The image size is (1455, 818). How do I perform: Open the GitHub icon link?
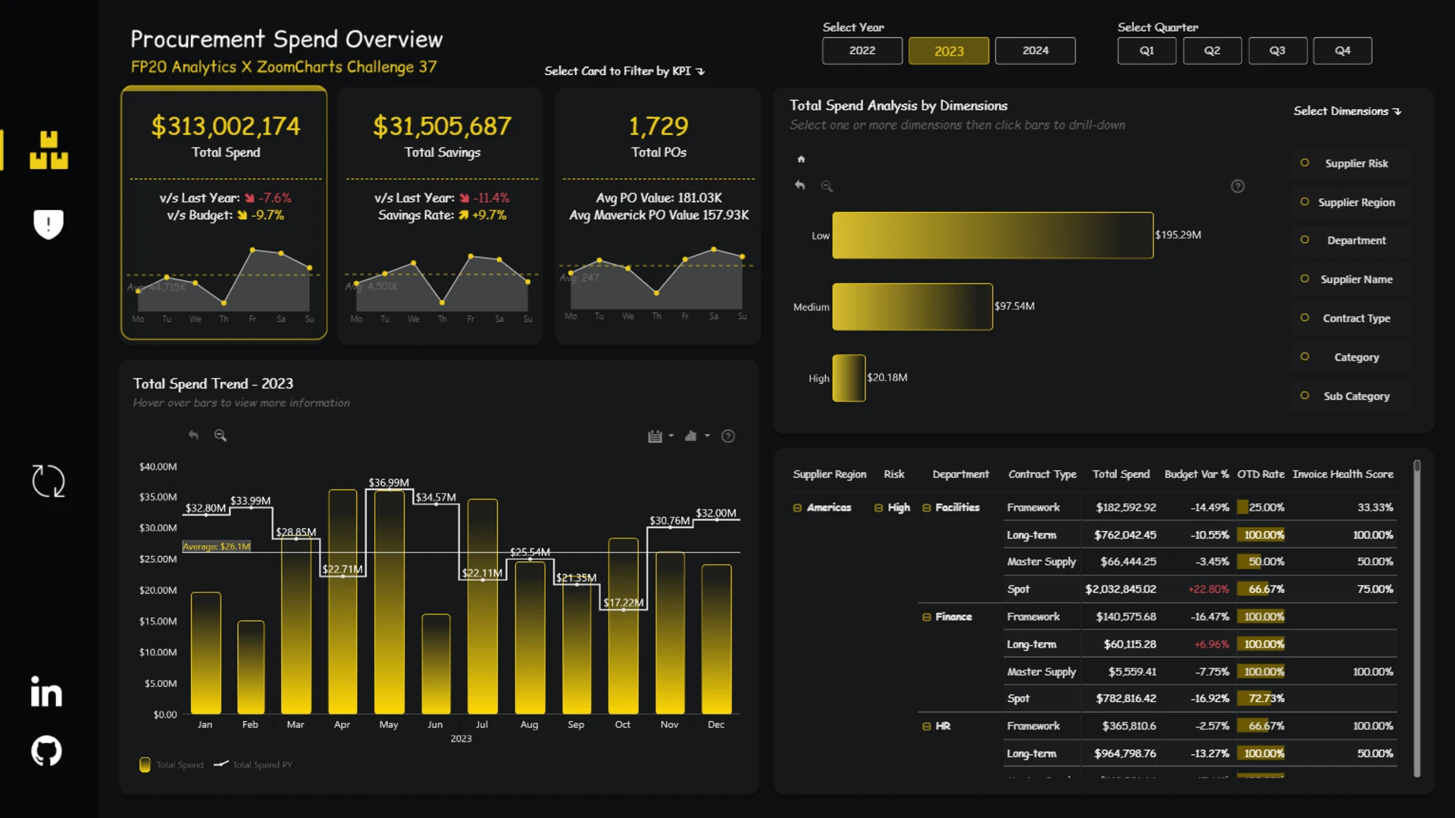click(x=46, y=751)
